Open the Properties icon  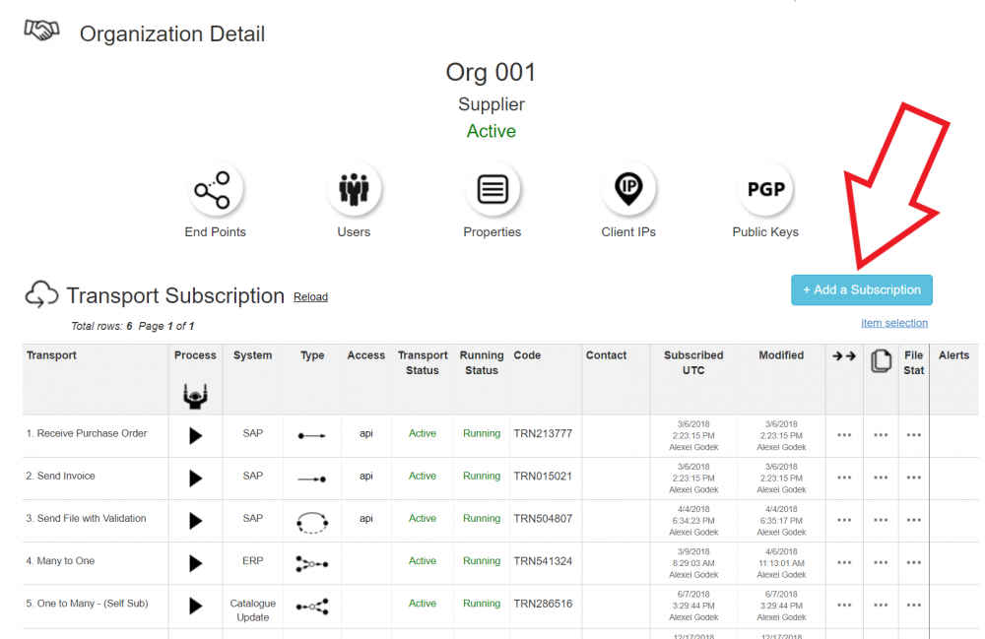(x=492, y=189)
